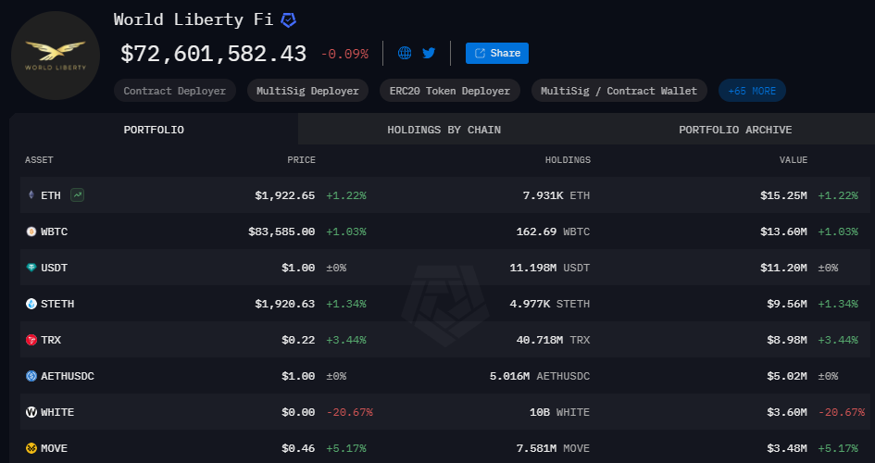Sort by the Value column header
This screenshot has height=463, width=875.
[793, 160]
